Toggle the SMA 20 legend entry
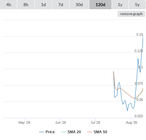 74,132
